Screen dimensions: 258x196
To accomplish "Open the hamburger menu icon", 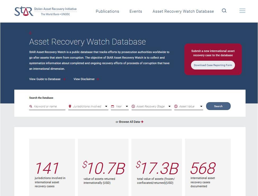I will tap(242, 11).
